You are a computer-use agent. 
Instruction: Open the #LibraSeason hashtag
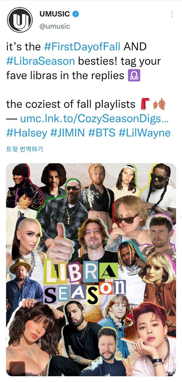coord(41,61)
